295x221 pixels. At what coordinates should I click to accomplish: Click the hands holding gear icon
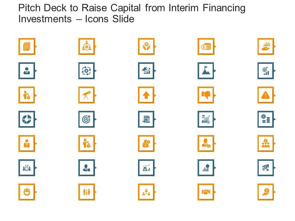click(x=146, y=46)
